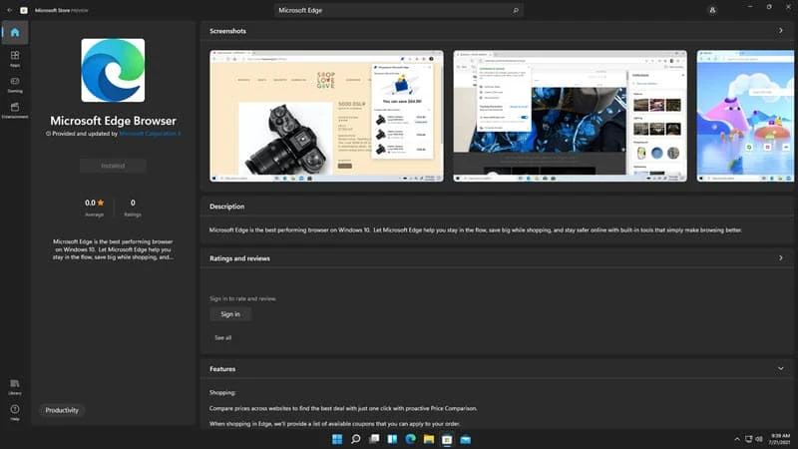
Task: Show hidden system tray icons
Action: (737, 439)
